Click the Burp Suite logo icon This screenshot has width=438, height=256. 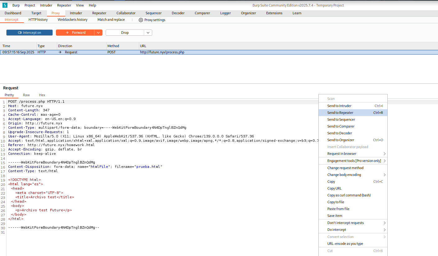[5, 5]
